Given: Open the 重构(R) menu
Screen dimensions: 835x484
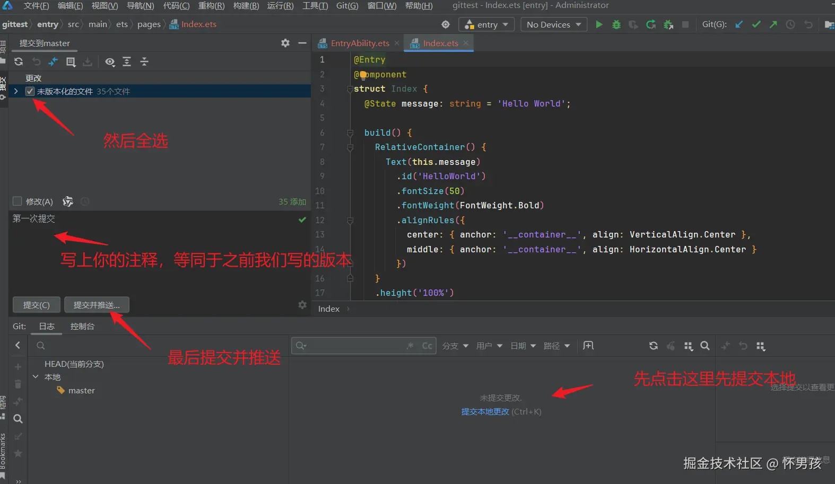Looking at the screenshot, I should [x=211, y=6].
